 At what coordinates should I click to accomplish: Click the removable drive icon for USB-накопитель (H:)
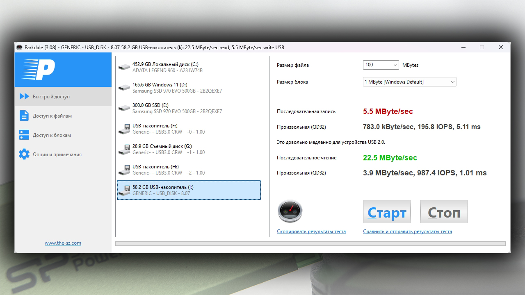(124, 170)
